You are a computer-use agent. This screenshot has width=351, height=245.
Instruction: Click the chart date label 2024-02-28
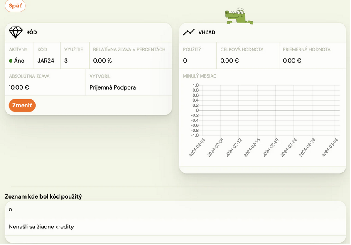coord(307,148)
